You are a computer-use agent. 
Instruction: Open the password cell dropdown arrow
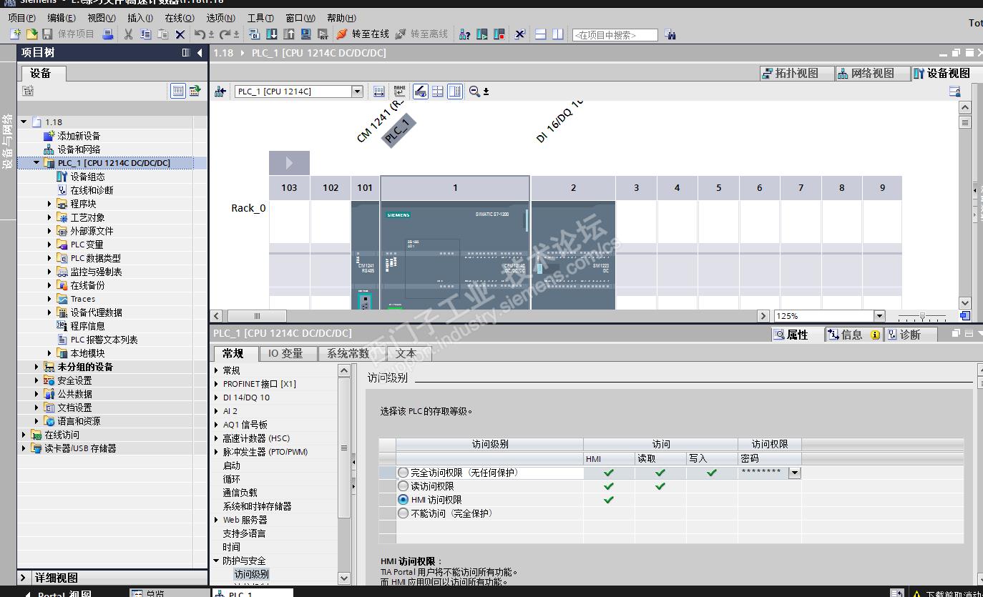794,473
